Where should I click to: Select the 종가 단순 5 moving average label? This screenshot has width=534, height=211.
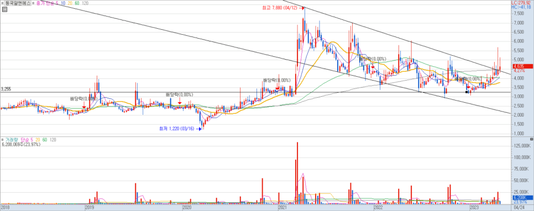click(48, 3)
